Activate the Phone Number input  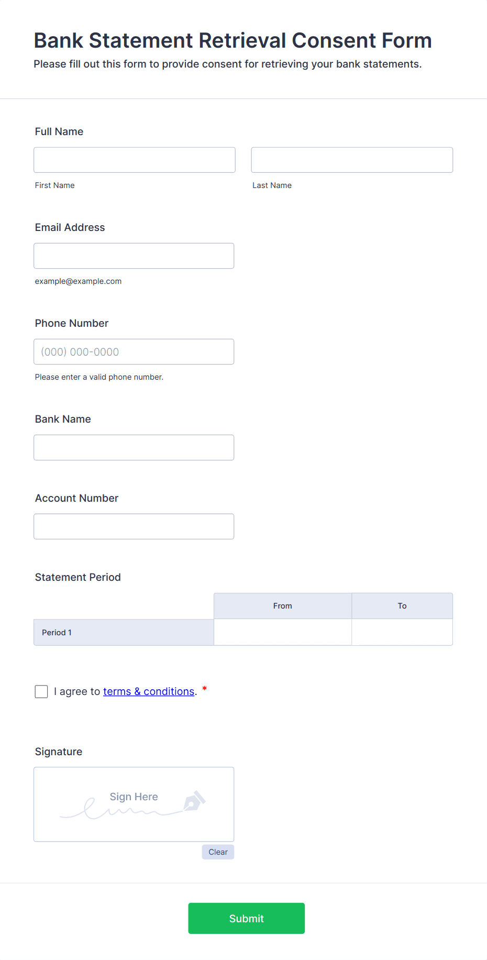[x=134, y=351]
